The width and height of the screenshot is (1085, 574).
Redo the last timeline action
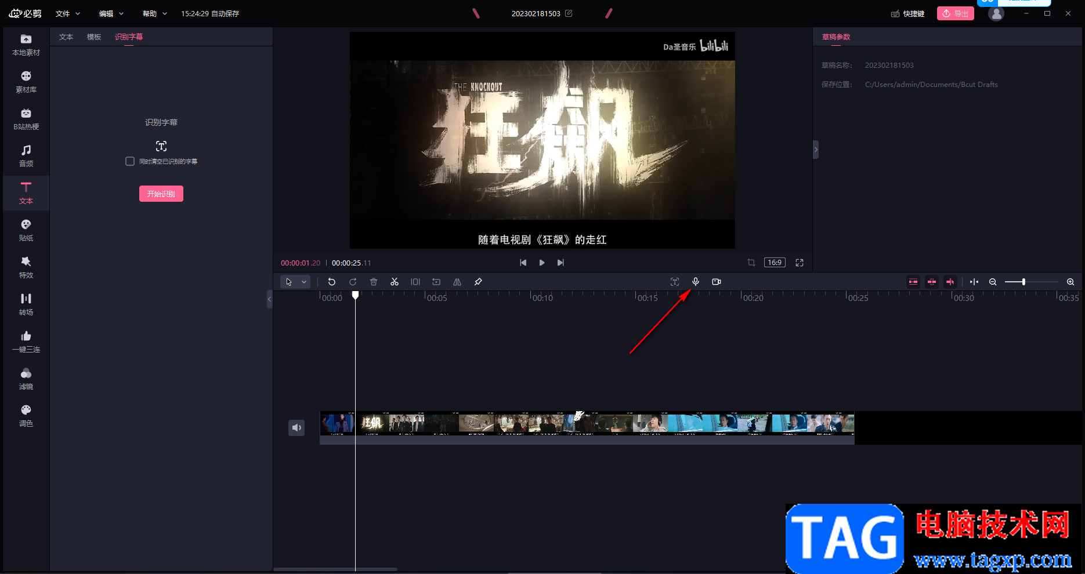click(353, 282)
